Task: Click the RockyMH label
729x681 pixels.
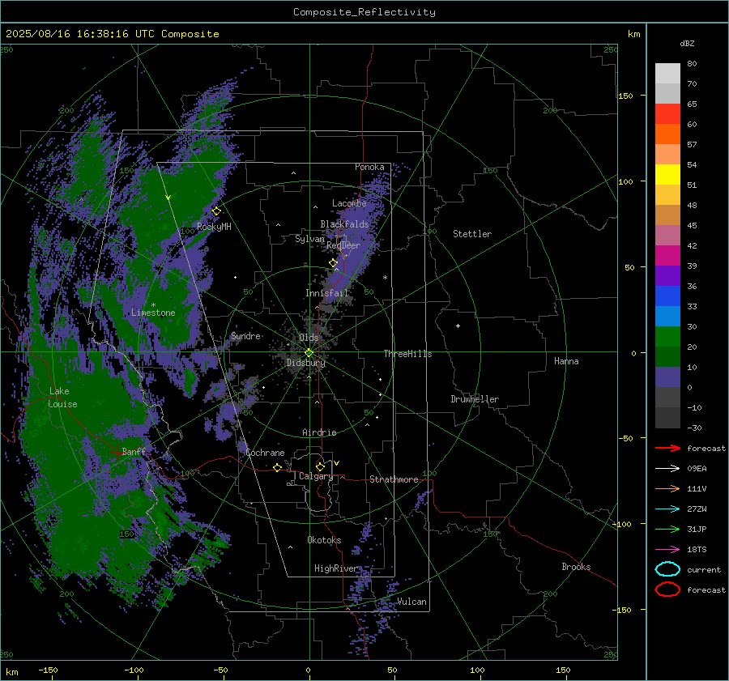Action: click(214, 227)
